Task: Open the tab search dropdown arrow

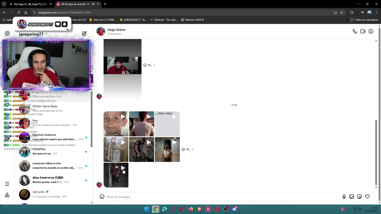Action: click(4, 4)
